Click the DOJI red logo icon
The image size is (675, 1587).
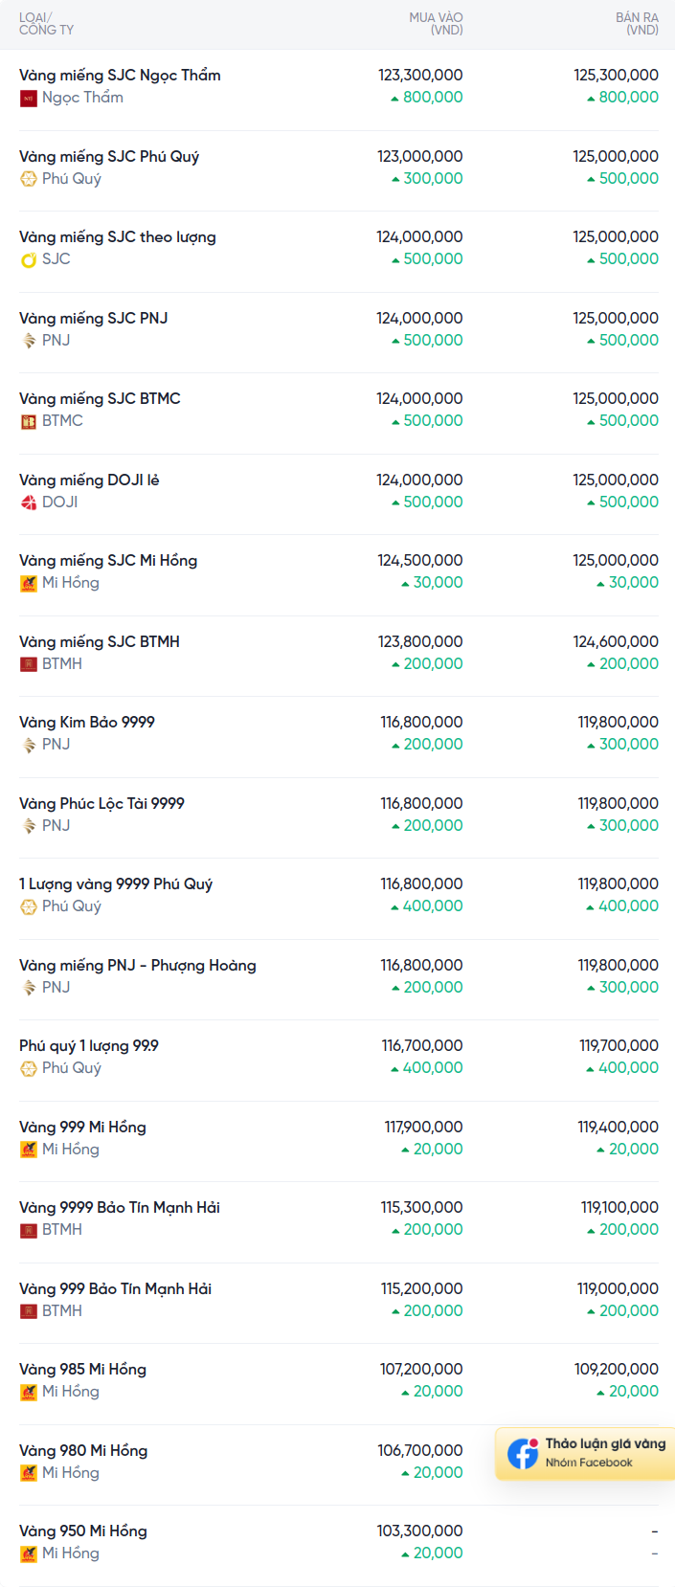[x=29, y=503]
